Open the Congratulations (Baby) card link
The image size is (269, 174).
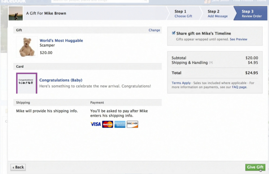[61, 80]
